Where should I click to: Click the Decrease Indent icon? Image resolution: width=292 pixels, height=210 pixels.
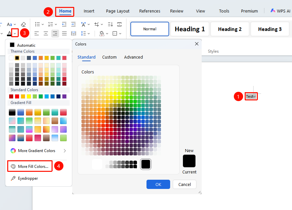click(x=64, y=24)
